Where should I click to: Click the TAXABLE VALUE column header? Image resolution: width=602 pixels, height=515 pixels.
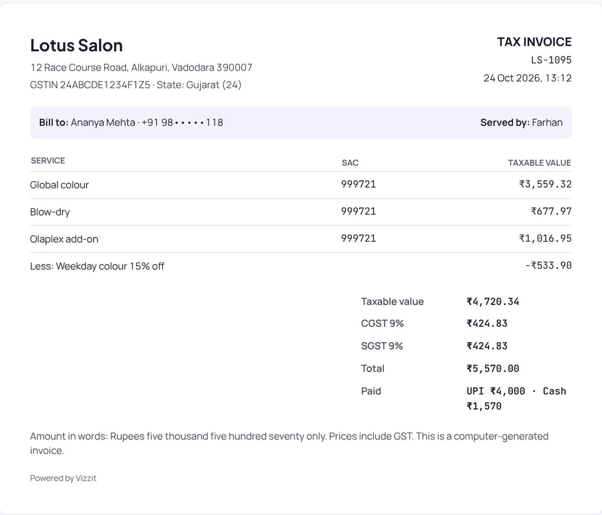click(540, 163)
